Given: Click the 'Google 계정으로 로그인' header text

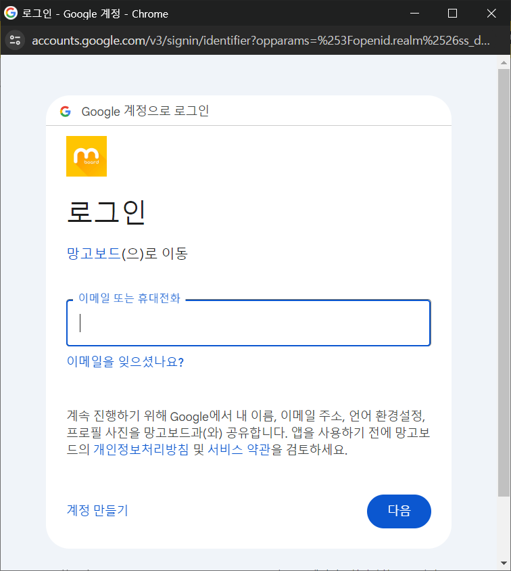Looking at the screenshot, I should [145, 111].
